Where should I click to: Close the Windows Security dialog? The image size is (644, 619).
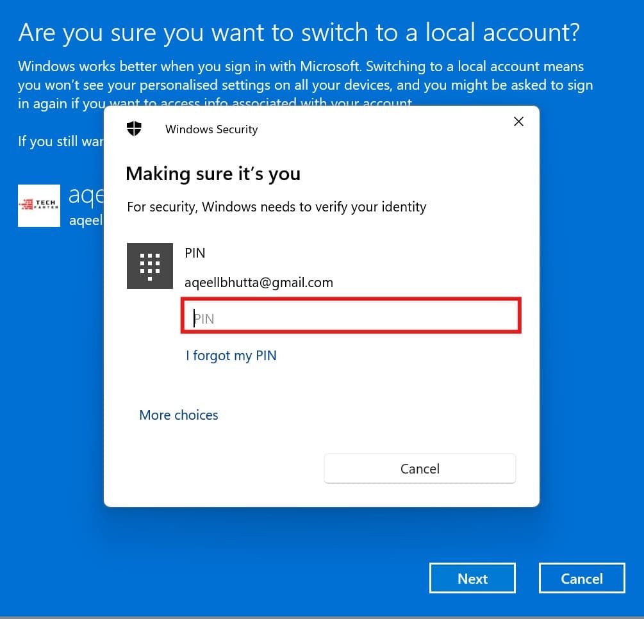(518, 122)
